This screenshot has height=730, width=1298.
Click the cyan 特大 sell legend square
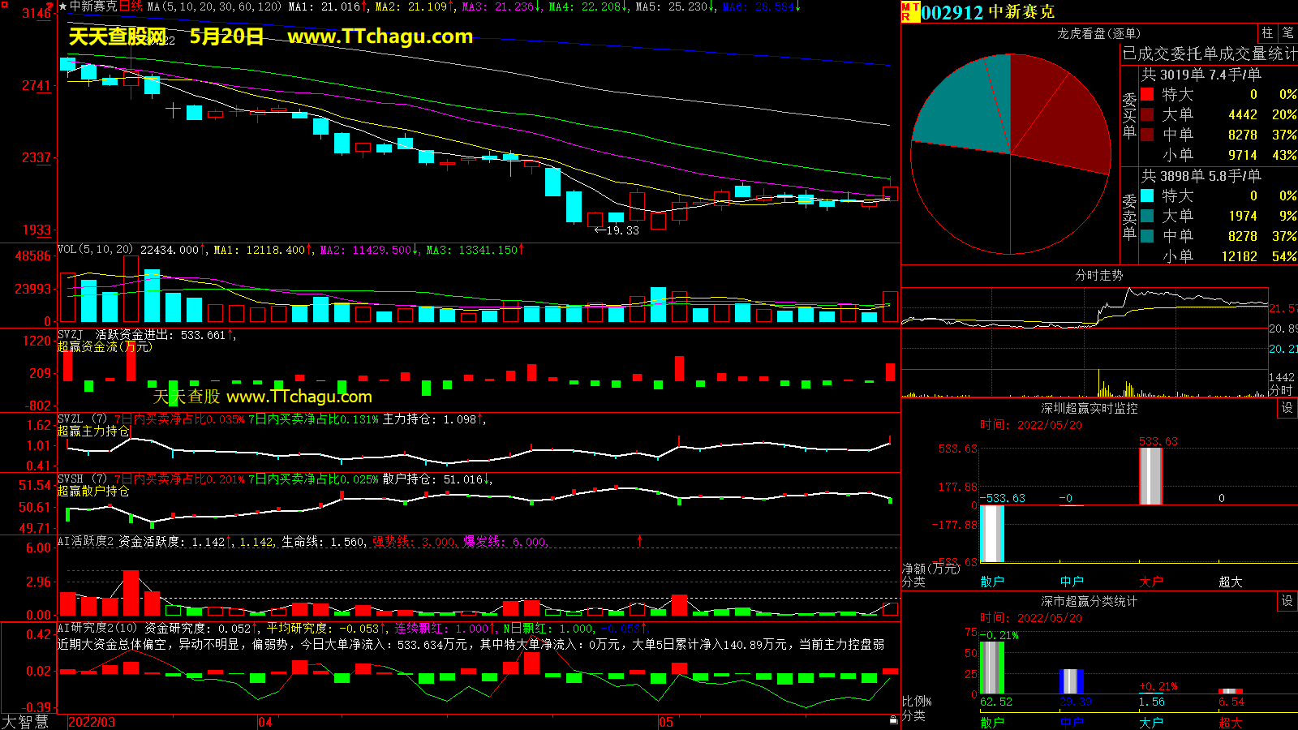pyautogui.click(x=1147, y=195)
